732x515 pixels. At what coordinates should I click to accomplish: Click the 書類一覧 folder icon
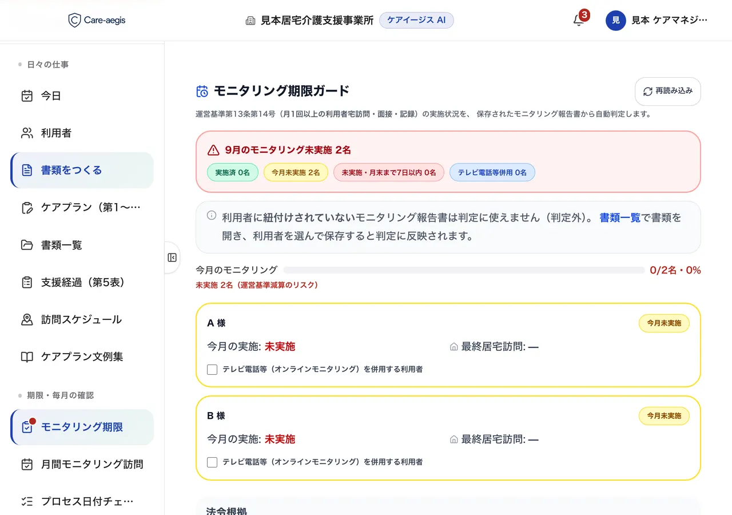[x=27, y=245]
